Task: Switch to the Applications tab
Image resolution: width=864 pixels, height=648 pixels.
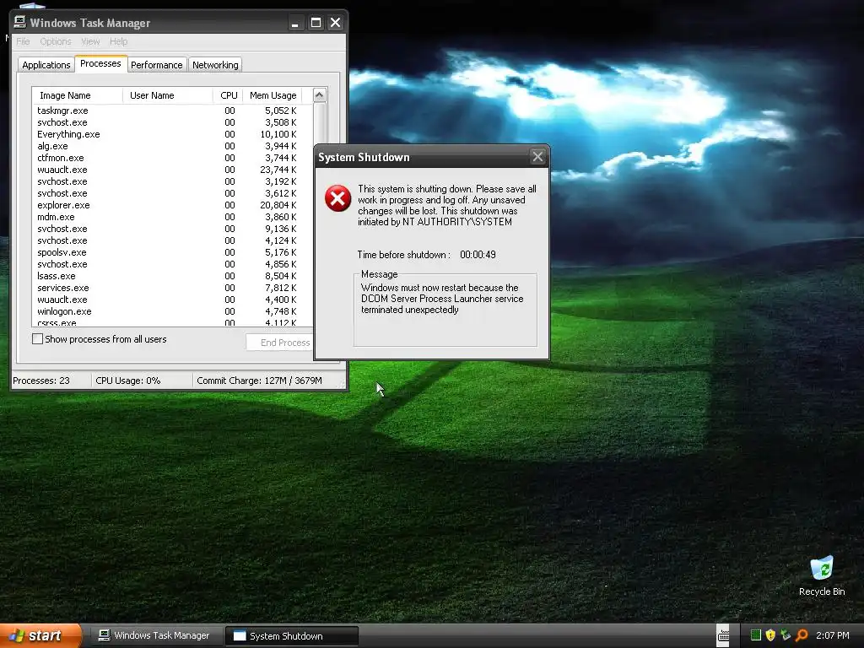Action: 46,64
